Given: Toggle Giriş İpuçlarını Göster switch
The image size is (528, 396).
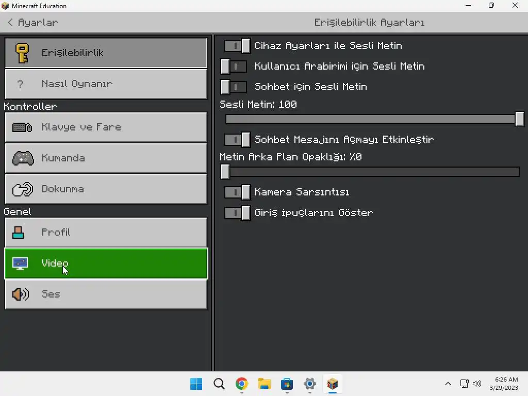Looking at the screenshot, I should [x=237, y=213].
